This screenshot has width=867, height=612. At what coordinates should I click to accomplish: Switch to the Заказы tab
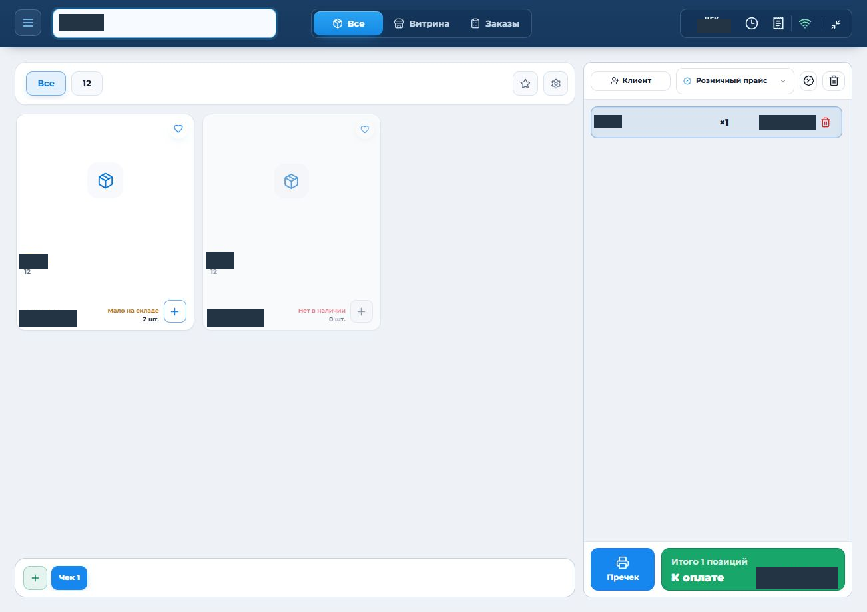pyautogui.click(x=495, y=23)
